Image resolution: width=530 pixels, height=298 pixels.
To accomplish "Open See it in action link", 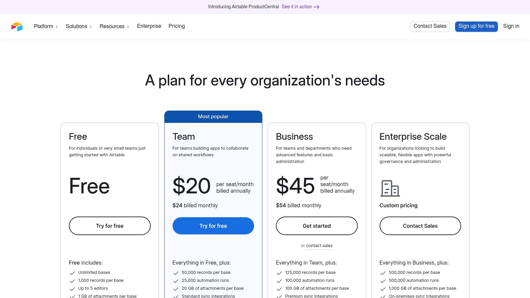I will tap(300, 7).
